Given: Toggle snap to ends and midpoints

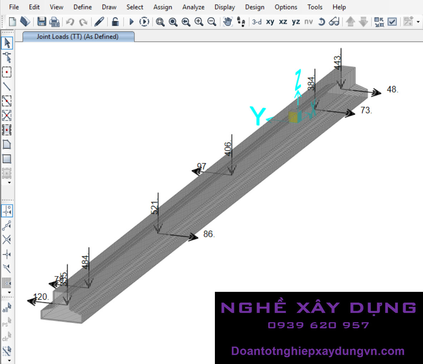Looking at the screenshot, I should click(x=7, y=225).
